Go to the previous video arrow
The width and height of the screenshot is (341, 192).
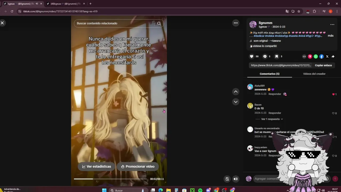pos(236,92)
